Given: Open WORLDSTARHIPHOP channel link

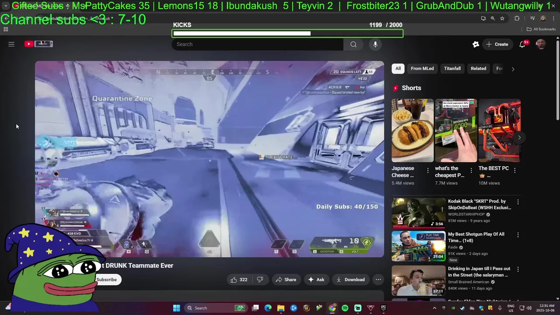Looking at the screenshot, I should (x=466, y=214).
